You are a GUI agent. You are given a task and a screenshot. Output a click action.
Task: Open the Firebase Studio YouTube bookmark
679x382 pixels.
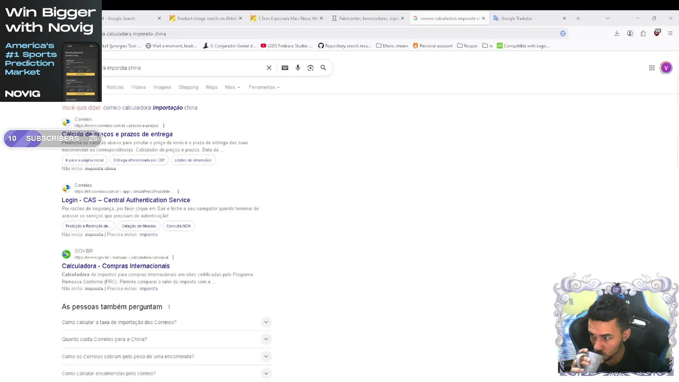click(286, 46)
